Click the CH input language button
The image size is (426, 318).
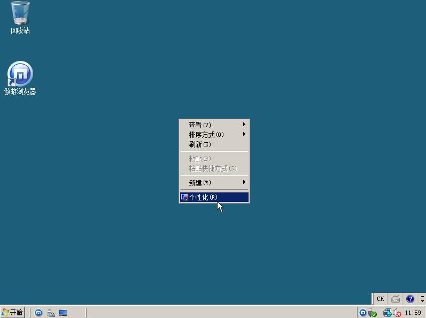[x=380, y=299]
